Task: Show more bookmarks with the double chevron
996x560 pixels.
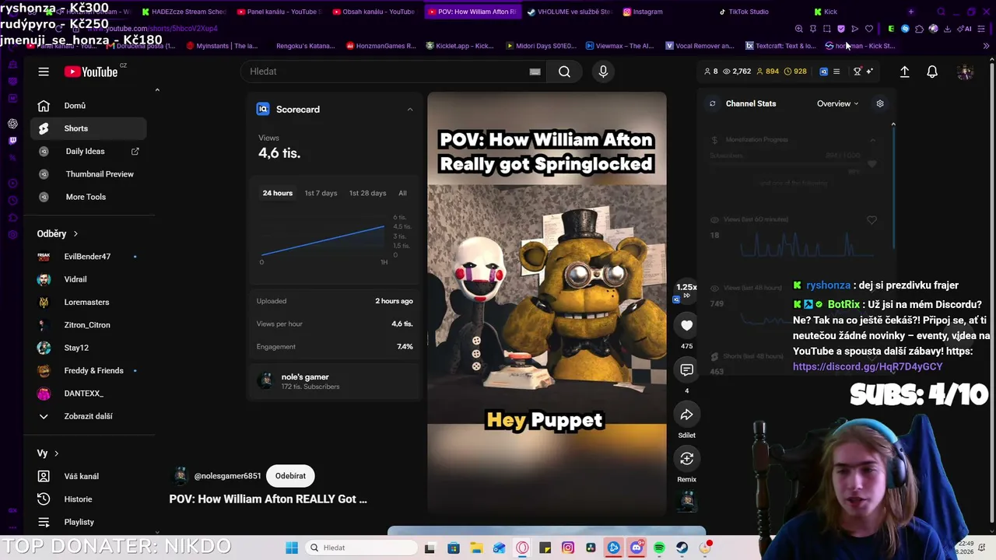Action: pyautogui.click(x=986, y=46)
